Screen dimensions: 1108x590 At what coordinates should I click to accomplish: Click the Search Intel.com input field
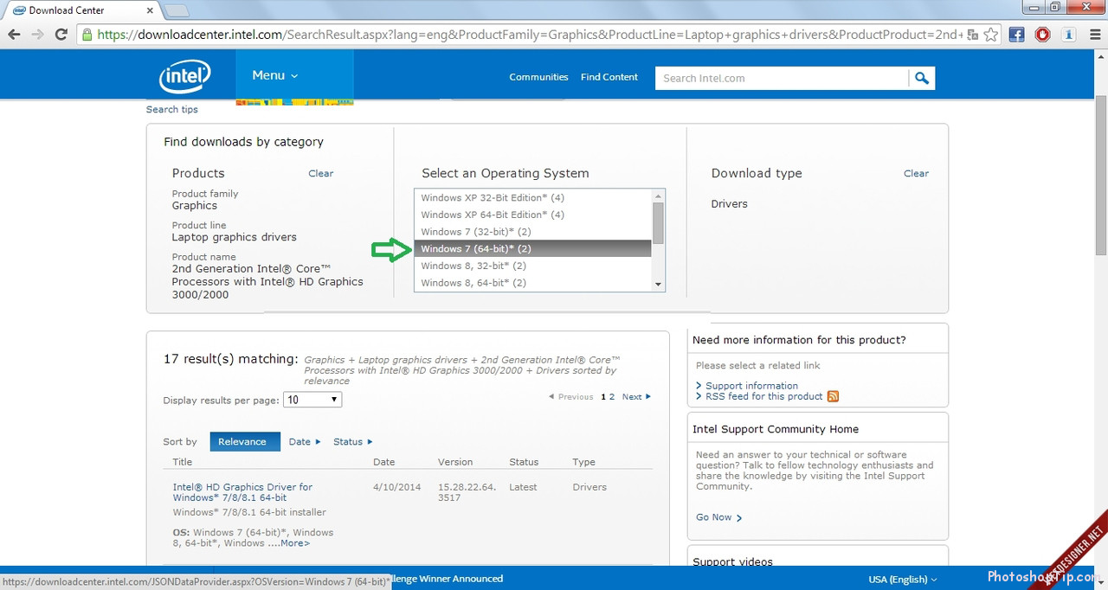pyautogui.click(x=782, y=78)
